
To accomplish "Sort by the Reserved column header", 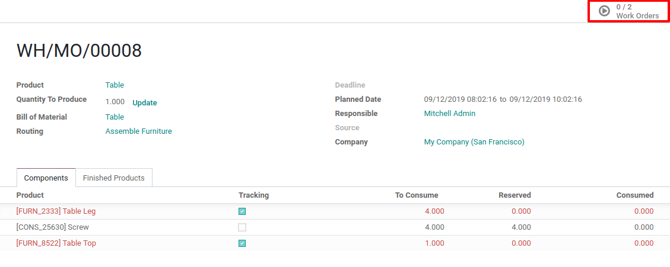I will pos(515,195).
